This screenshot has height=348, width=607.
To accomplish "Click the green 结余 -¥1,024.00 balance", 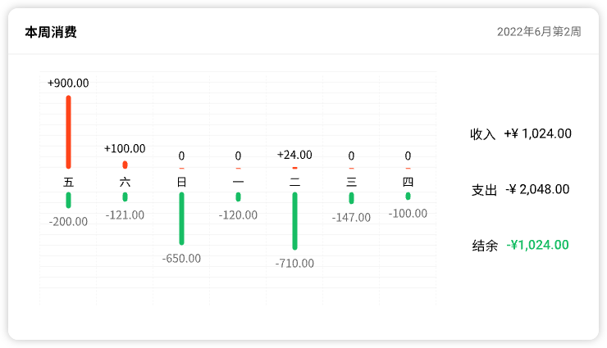I will click(521, 245).
